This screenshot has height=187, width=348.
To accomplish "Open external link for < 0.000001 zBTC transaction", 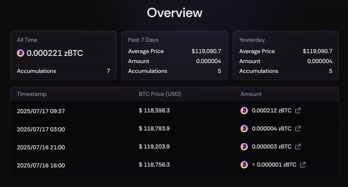I will [303, 165].
